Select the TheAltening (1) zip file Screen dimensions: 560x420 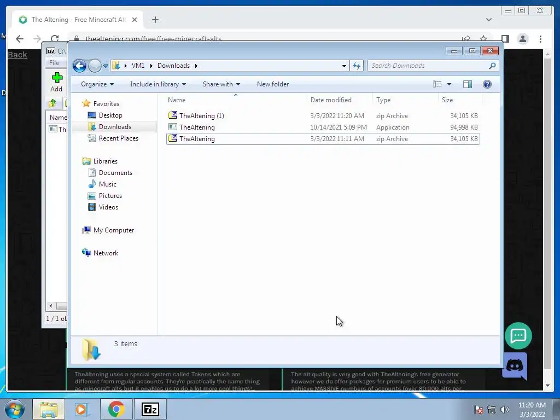point(323,116)
